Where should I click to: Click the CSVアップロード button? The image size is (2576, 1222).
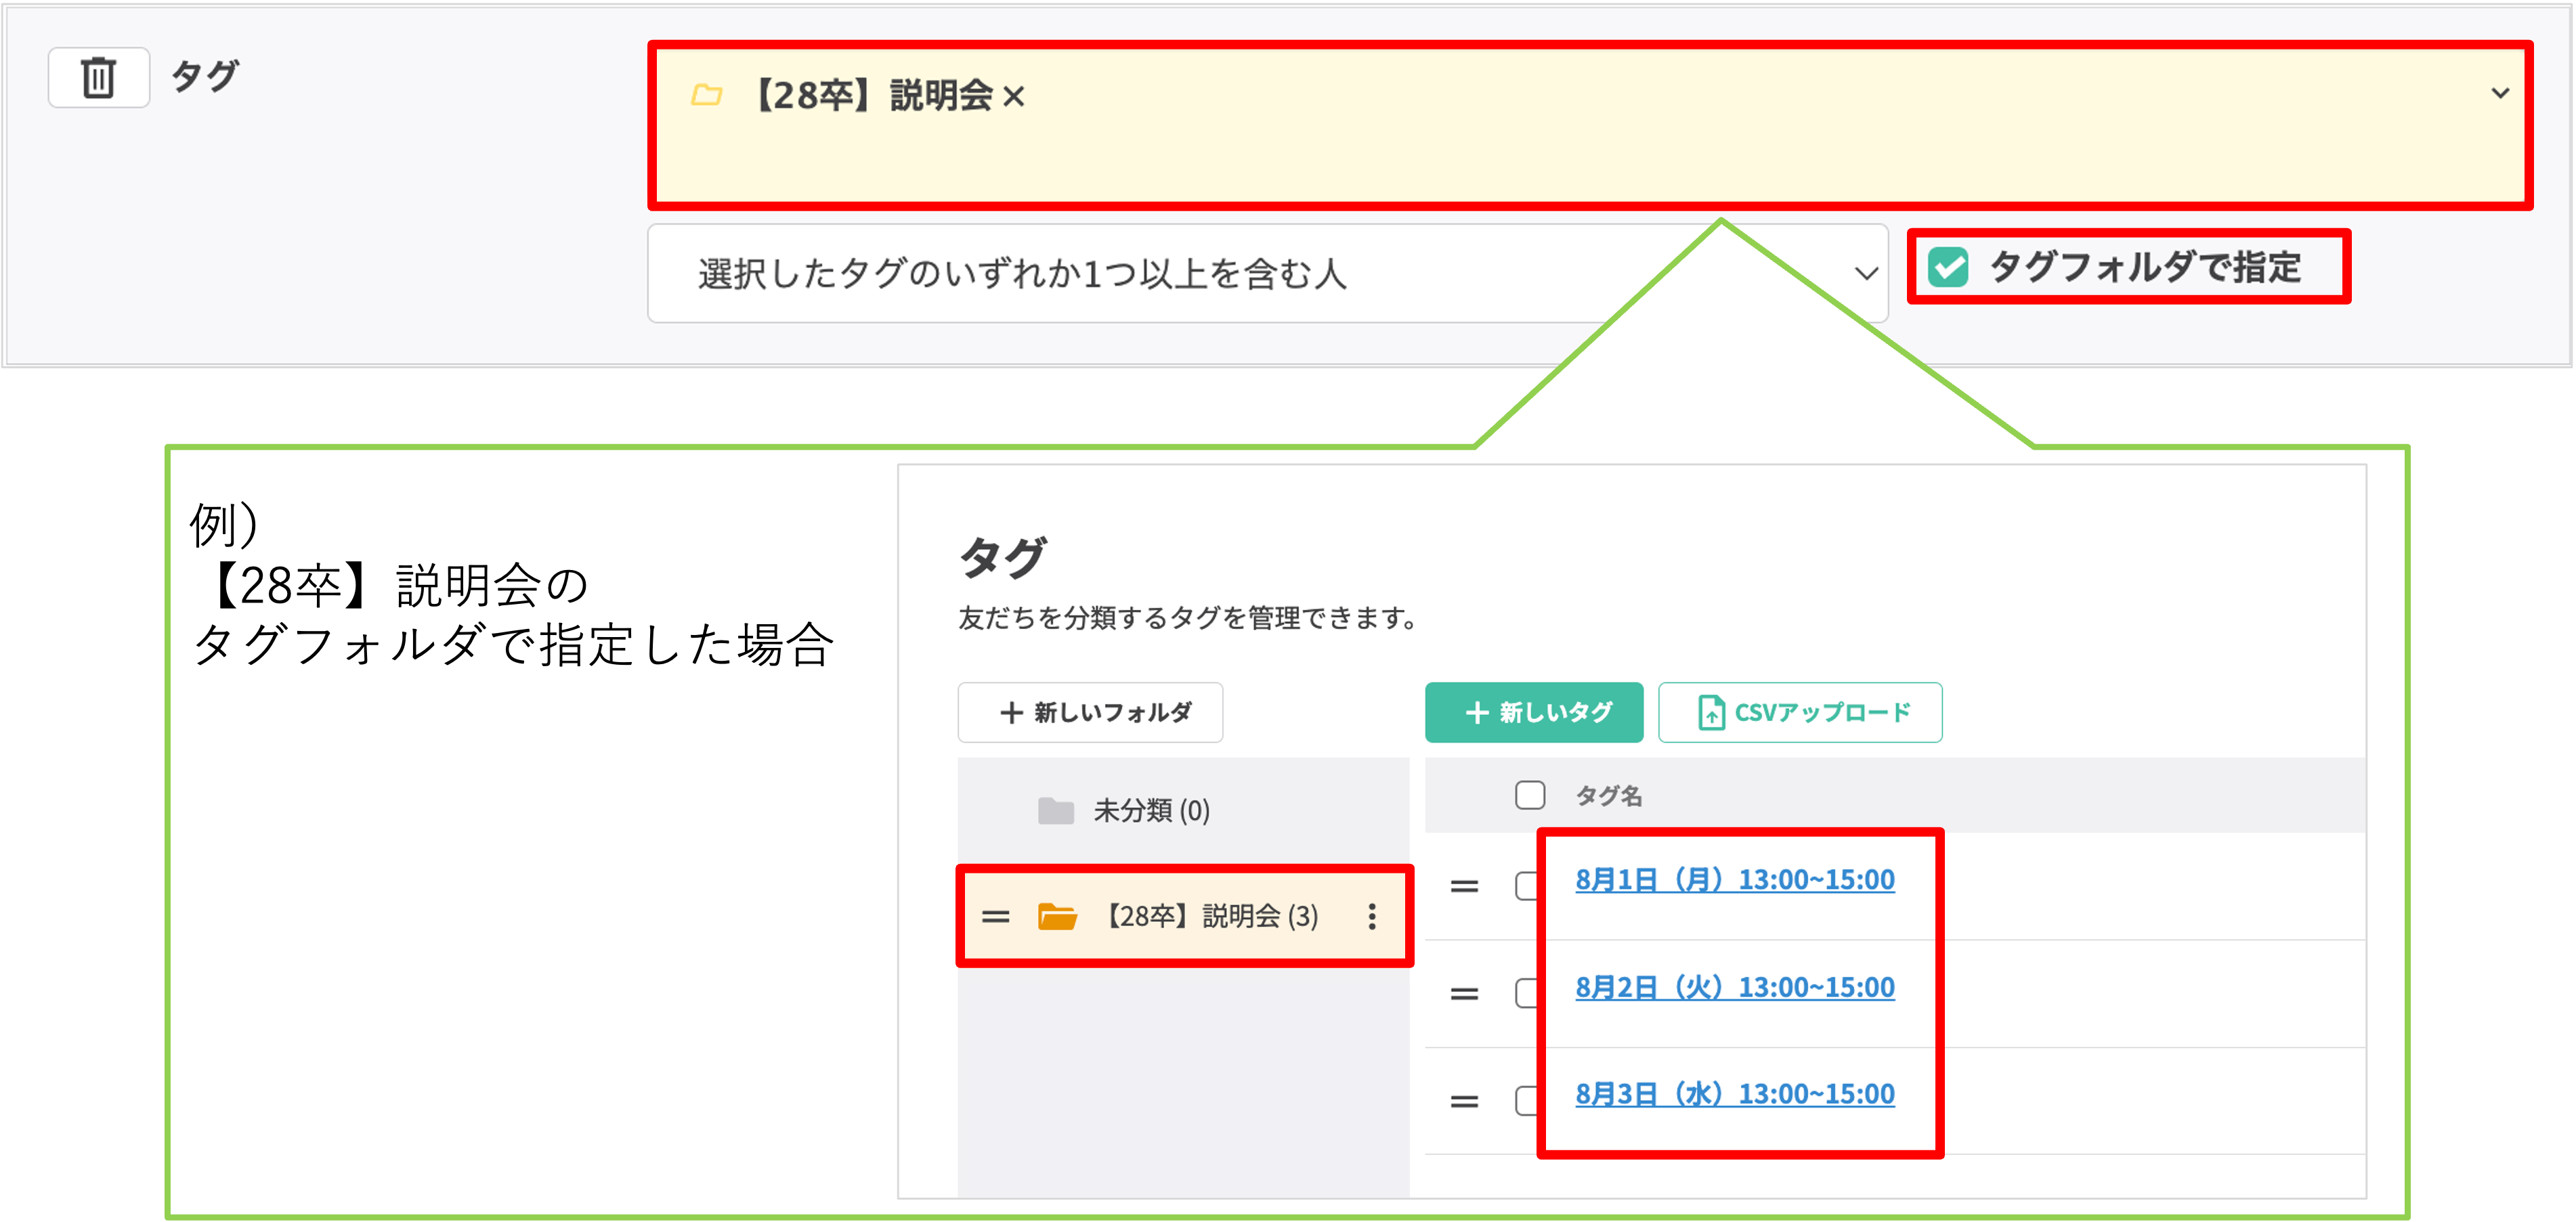point(1800,712)
